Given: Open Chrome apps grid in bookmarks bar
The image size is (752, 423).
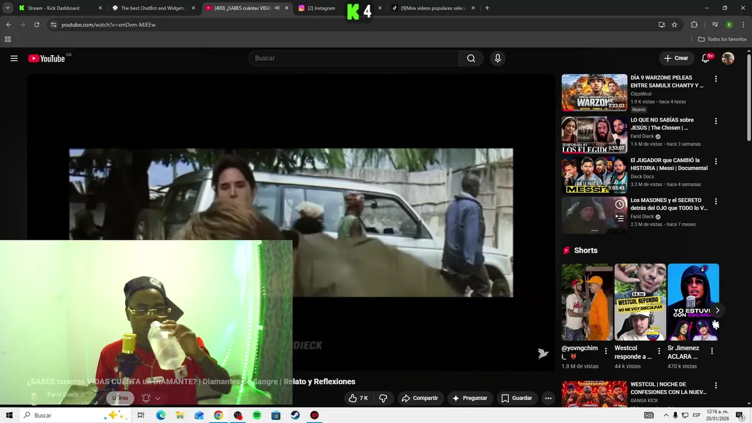Looking at the screenshot, I should tap(8, 39).
